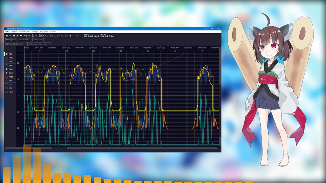Viewport: 326px width, 183px height.
Task: Select the DYN parameter label
Action: coord(11,69)
